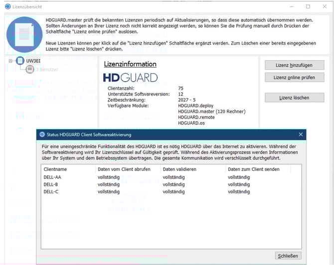Click DELL-B's Daten zum Client senden status

click(239, 184)
